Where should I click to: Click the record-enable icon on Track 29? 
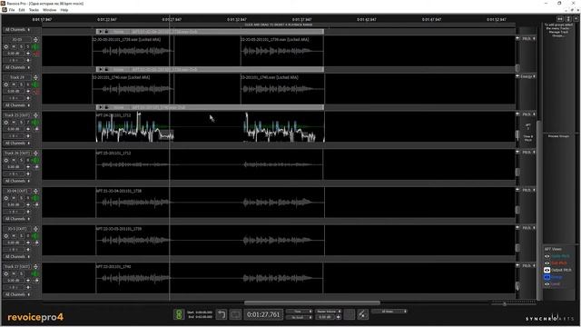(x=6, y=84)
